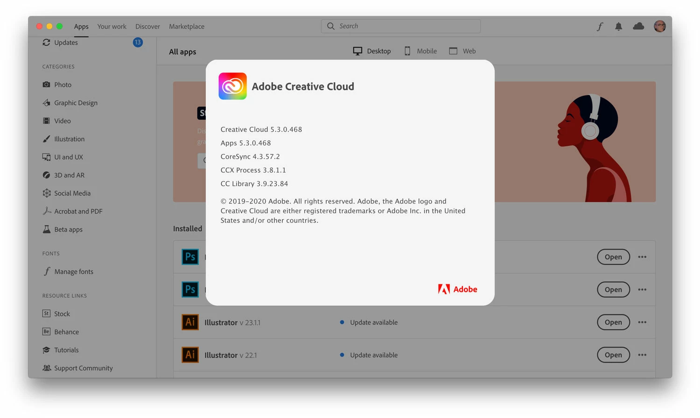Click the Tutorials graduation cap icon

coord(46,350)
